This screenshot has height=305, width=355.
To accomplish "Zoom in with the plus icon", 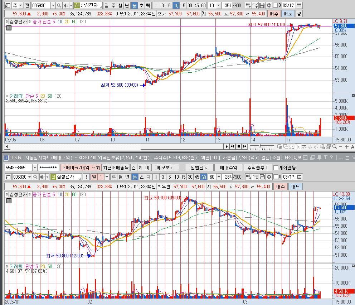I will click(x=347, y=147).
